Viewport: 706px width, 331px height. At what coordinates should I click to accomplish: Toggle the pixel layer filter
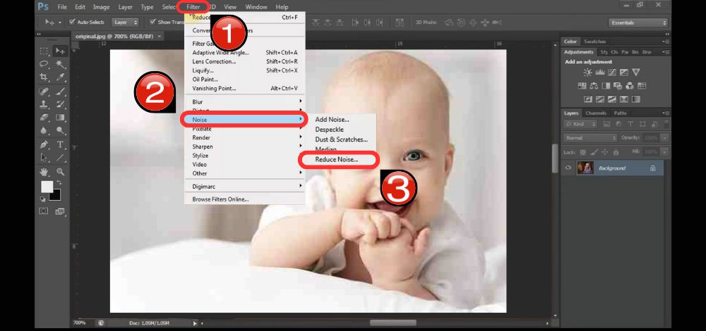pos(606,124)
